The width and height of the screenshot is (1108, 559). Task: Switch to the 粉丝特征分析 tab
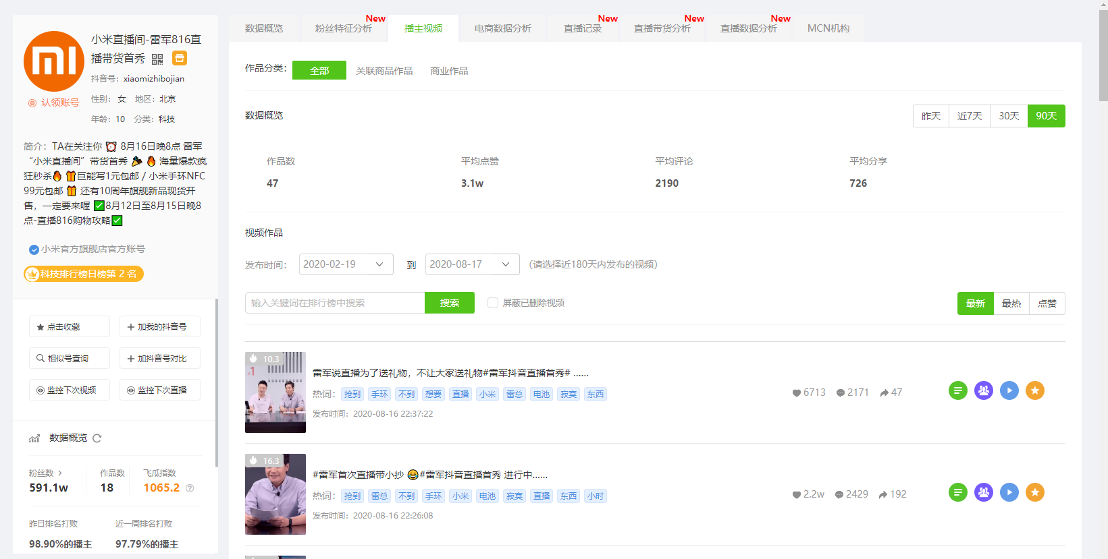(x=343, y=28)
